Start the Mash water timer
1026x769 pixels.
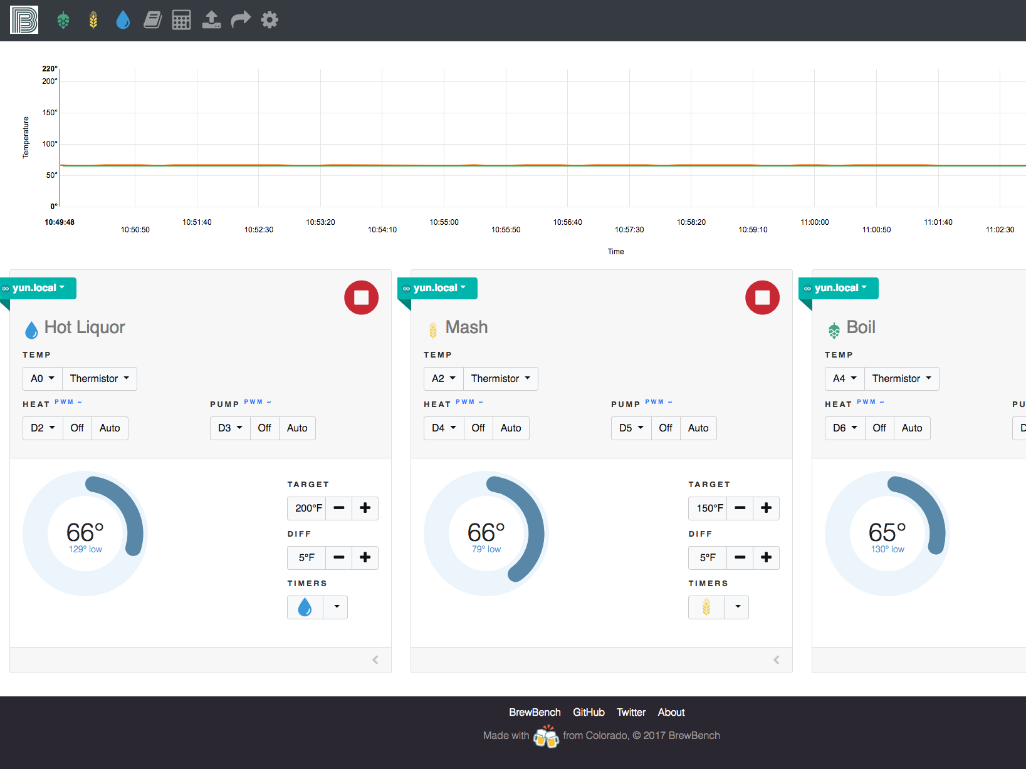click(x=706, y=607)
